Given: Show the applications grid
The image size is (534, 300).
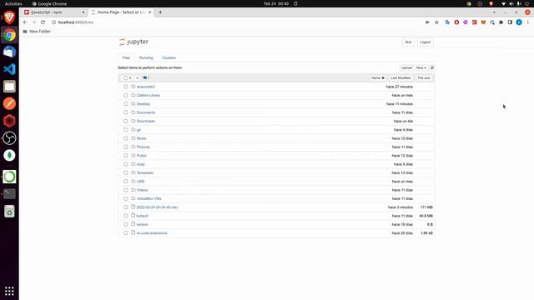Looking at the screenshot, I should tap(9, 291).
